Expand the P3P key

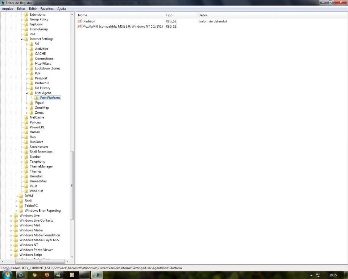click(26, 73)
